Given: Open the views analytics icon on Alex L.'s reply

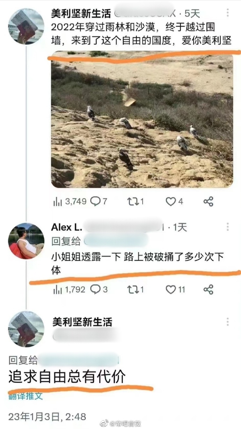Looking at the screenshot, I should [57, 290].
